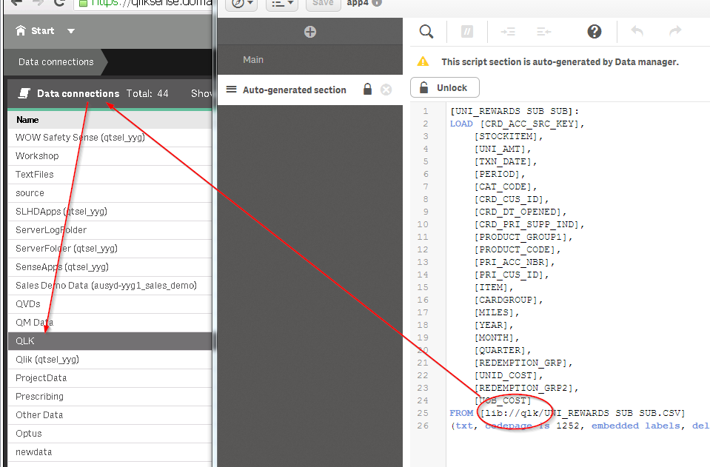
Task: Add a new script section
Action: click(310, 32)
